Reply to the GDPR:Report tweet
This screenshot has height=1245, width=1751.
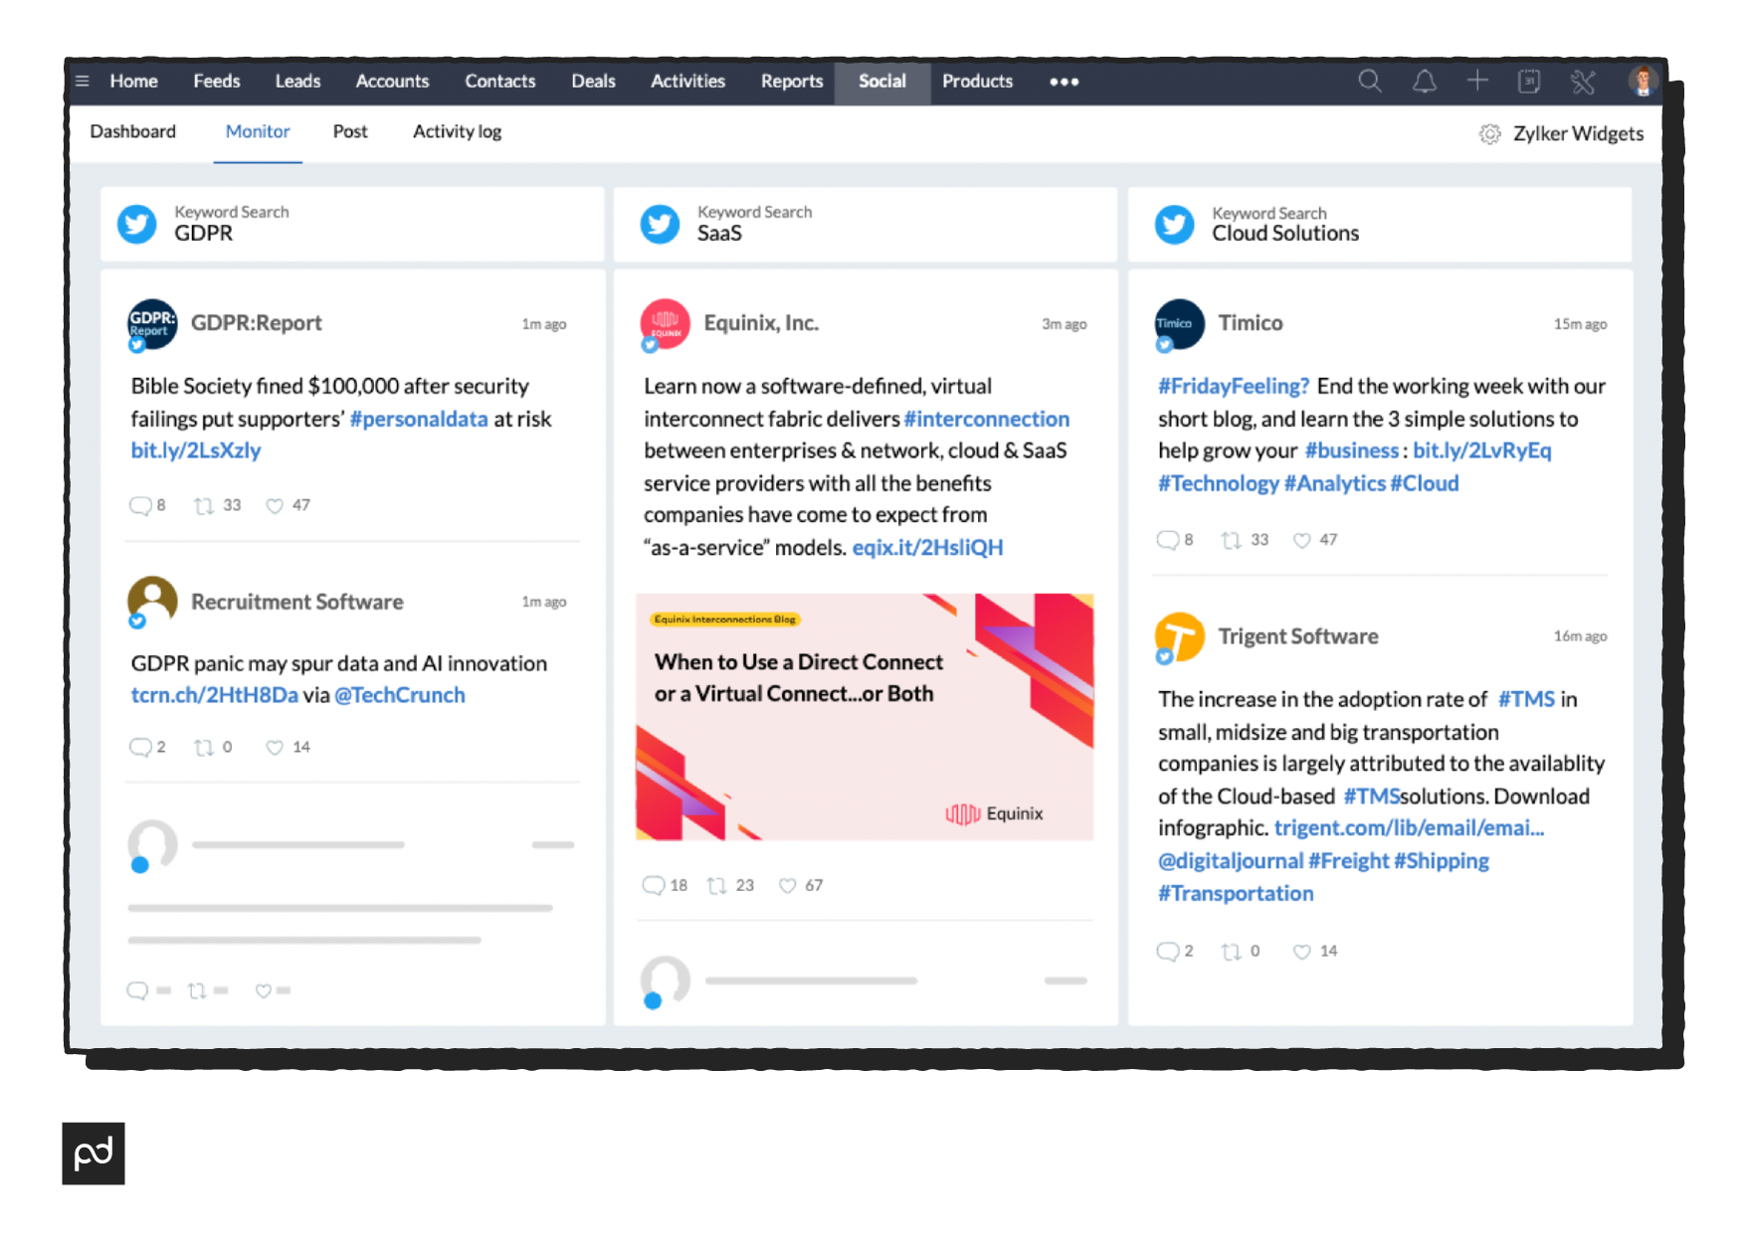140,505
